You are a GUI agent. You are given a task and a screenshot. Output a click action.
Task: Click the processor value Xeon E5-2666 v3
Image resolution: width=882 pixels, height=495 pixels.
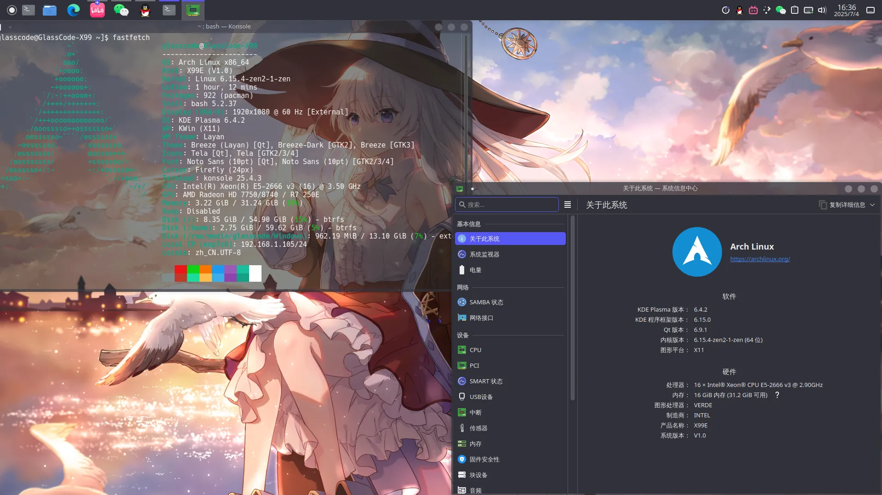pos(758,385)
